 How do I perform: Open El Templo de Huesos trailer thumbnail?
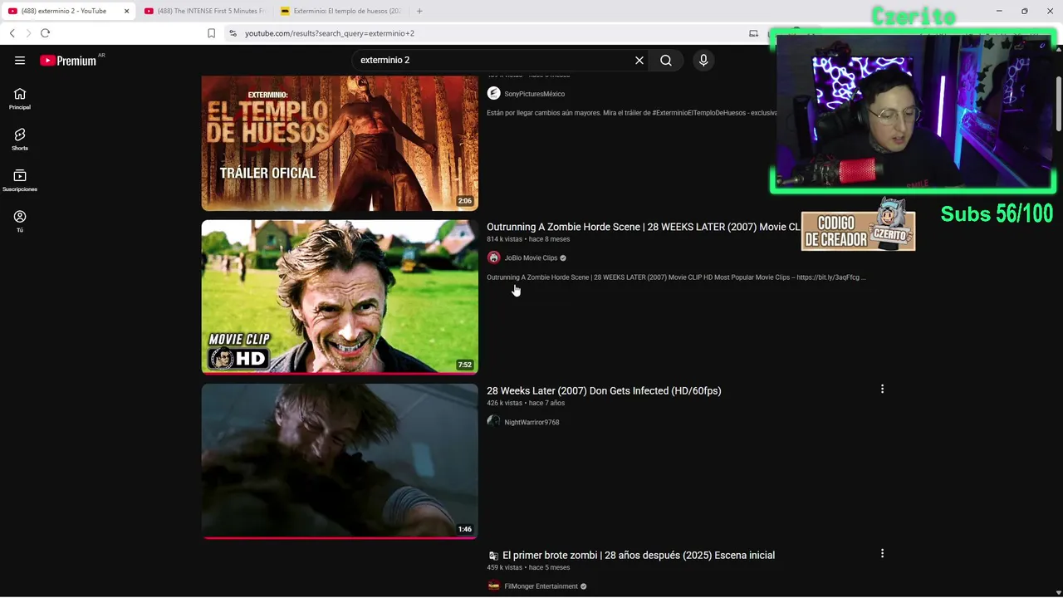pos(340,143)
